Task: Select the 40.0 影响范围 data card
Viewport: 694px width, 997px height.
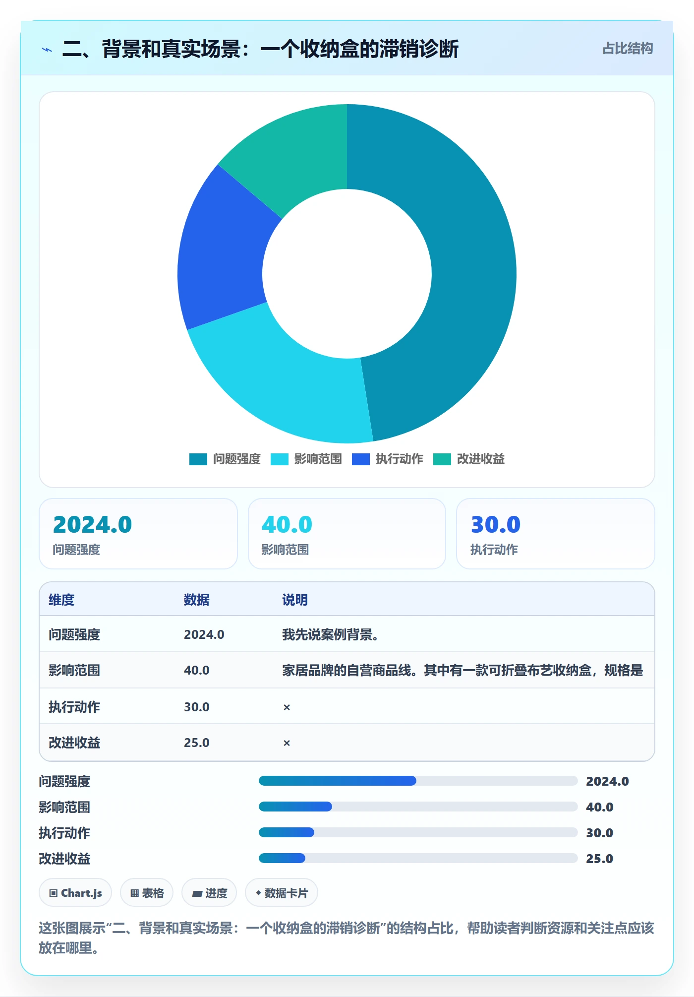Action: [x=347, y=534]
